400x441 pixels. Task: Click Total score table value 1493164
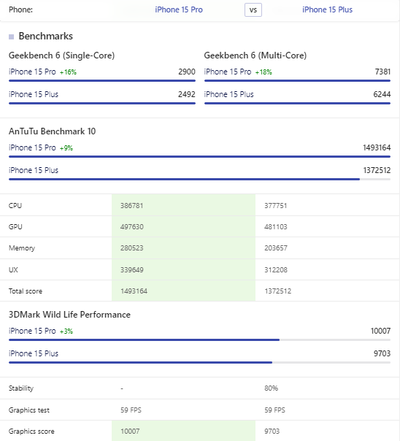pos(134,291)
